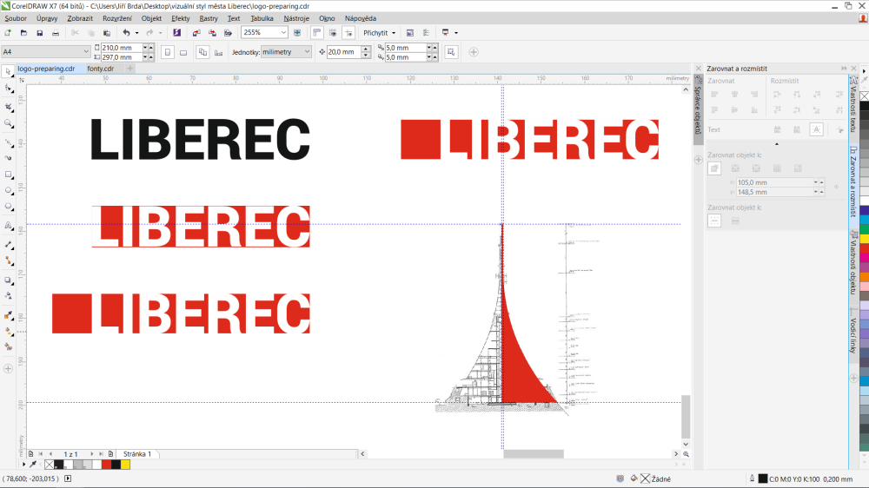
Task: Click the Export icon
Action: click(x=212, y=33)
